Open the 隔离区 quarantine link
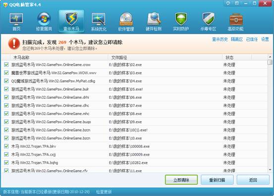274x196 pixels. coord(237,39)
